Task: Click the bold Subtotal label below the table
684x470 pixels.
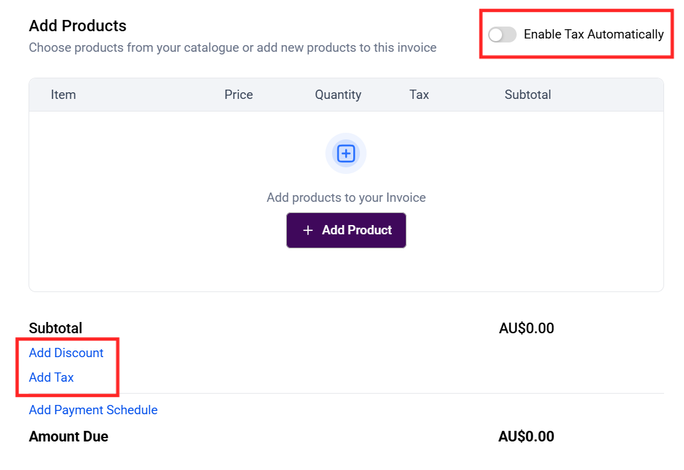Action: click(x=56, y=329)
